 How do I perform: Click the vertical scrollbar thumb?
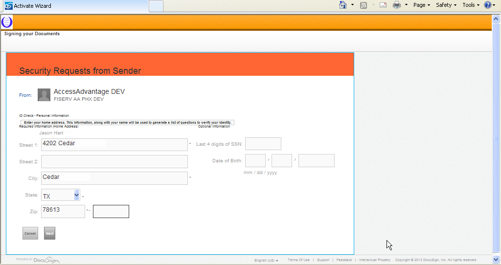click(496, 138)
